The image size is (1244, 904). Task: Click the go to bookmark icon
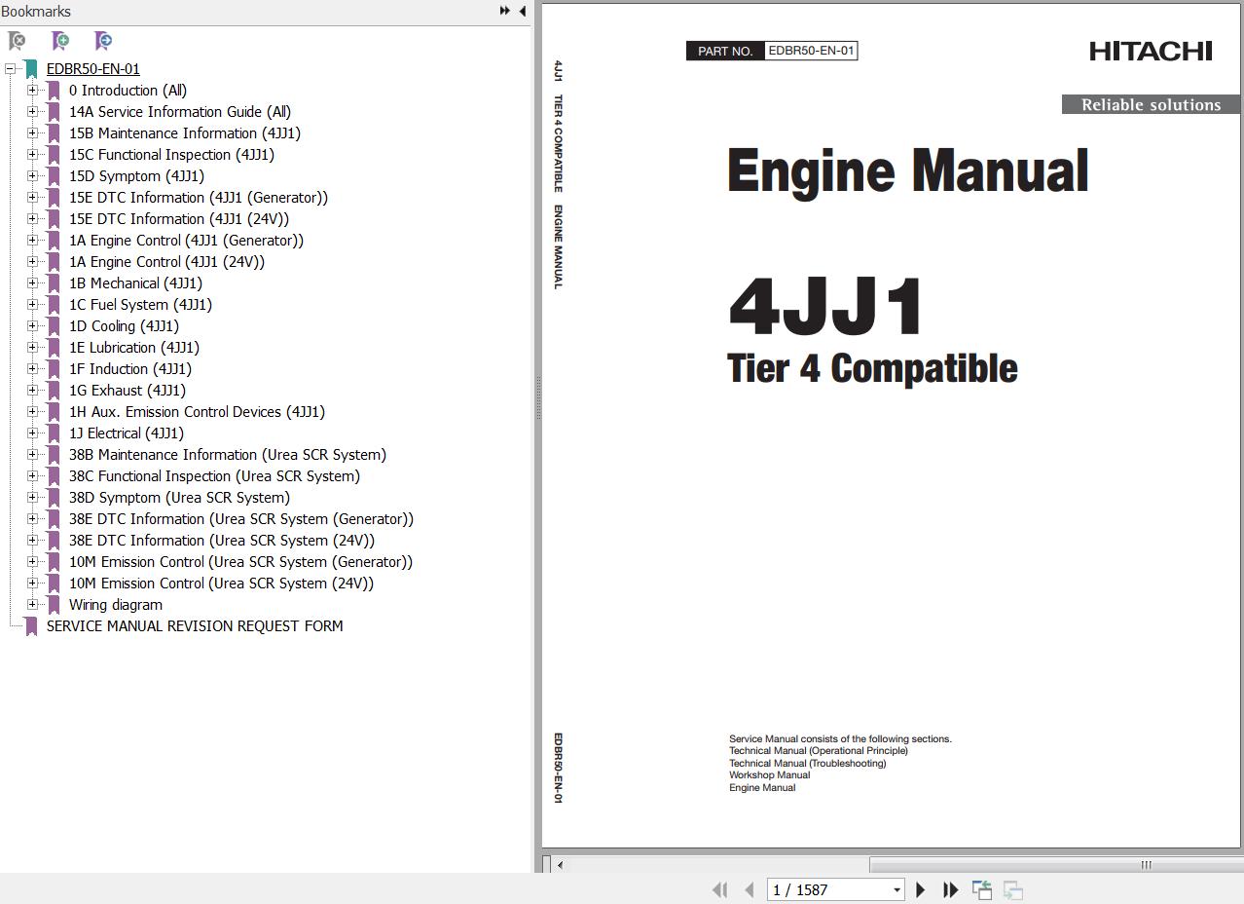pyautogui.click(x=103, y=41)
